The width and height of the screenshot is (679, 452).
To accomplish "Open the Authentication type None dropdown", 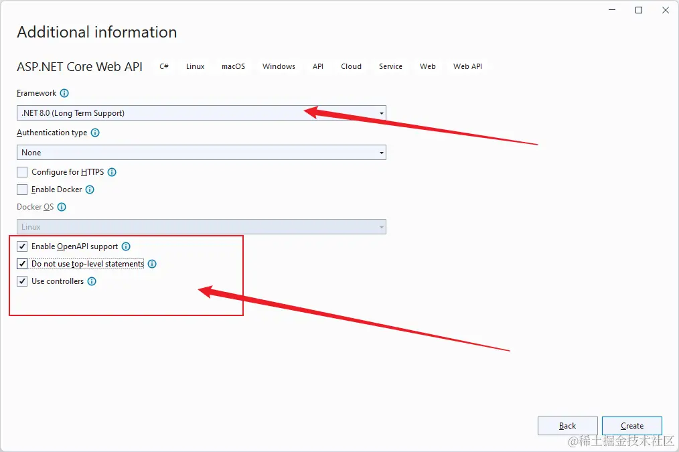I will coord(202,153).
